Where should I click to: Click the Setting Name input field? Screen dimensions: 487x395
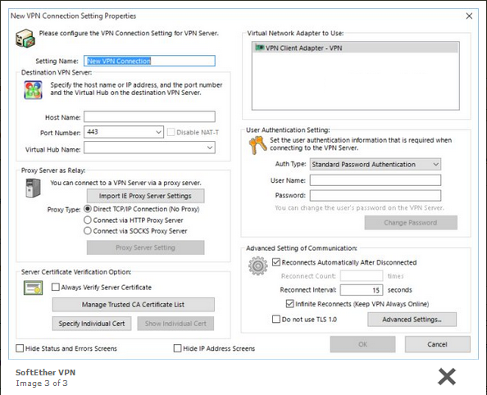149,61
